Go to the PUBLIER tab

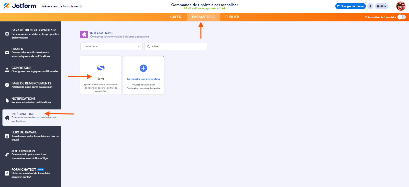click(232, 17)
